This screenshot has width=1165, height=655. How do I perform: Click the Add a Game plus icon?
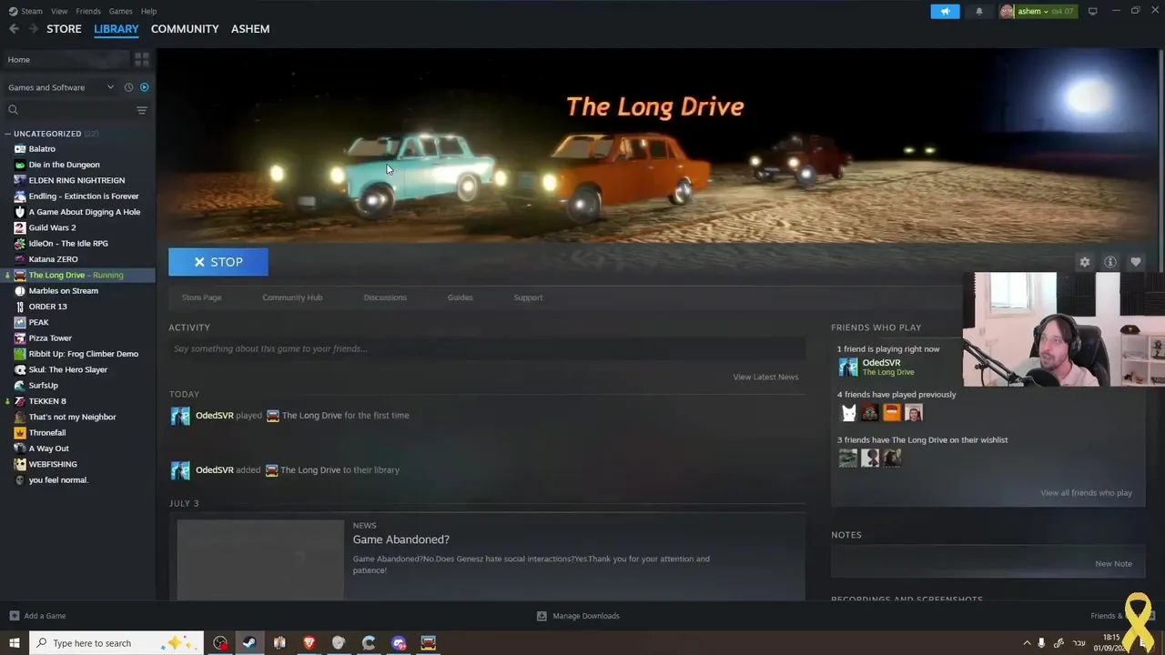pos(14,616)
